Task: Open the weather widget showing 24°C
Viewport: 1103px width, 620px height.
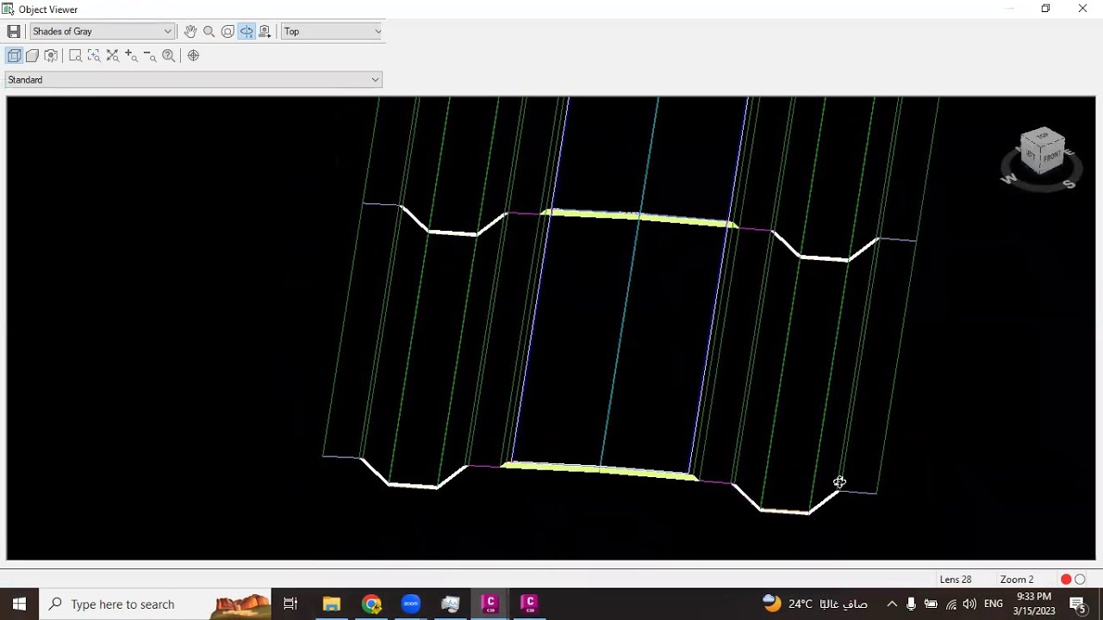Action: 814,604
